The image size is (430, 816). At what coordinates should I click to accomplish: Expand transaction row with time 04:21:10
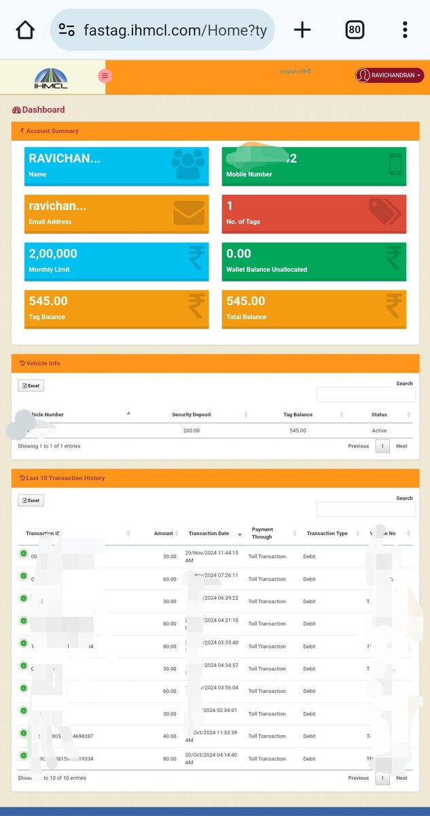pyautogui.click(x=23, y=621)
